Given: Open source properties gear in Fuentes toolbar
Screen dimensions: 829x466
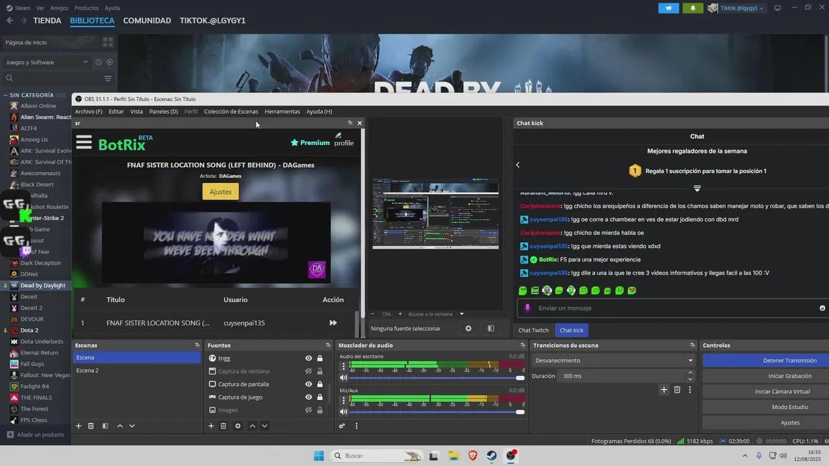Looking at the screenshot, I should [x=238, y=426].
